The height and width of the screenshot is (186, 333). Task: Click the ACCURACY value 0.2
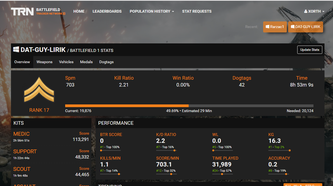[x=273, y=165]
